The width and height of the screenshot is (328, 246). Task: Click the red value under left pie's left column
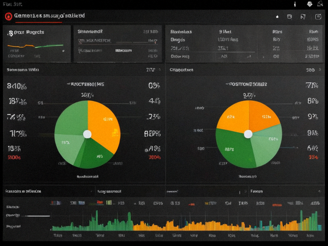[x=14, y=157]
